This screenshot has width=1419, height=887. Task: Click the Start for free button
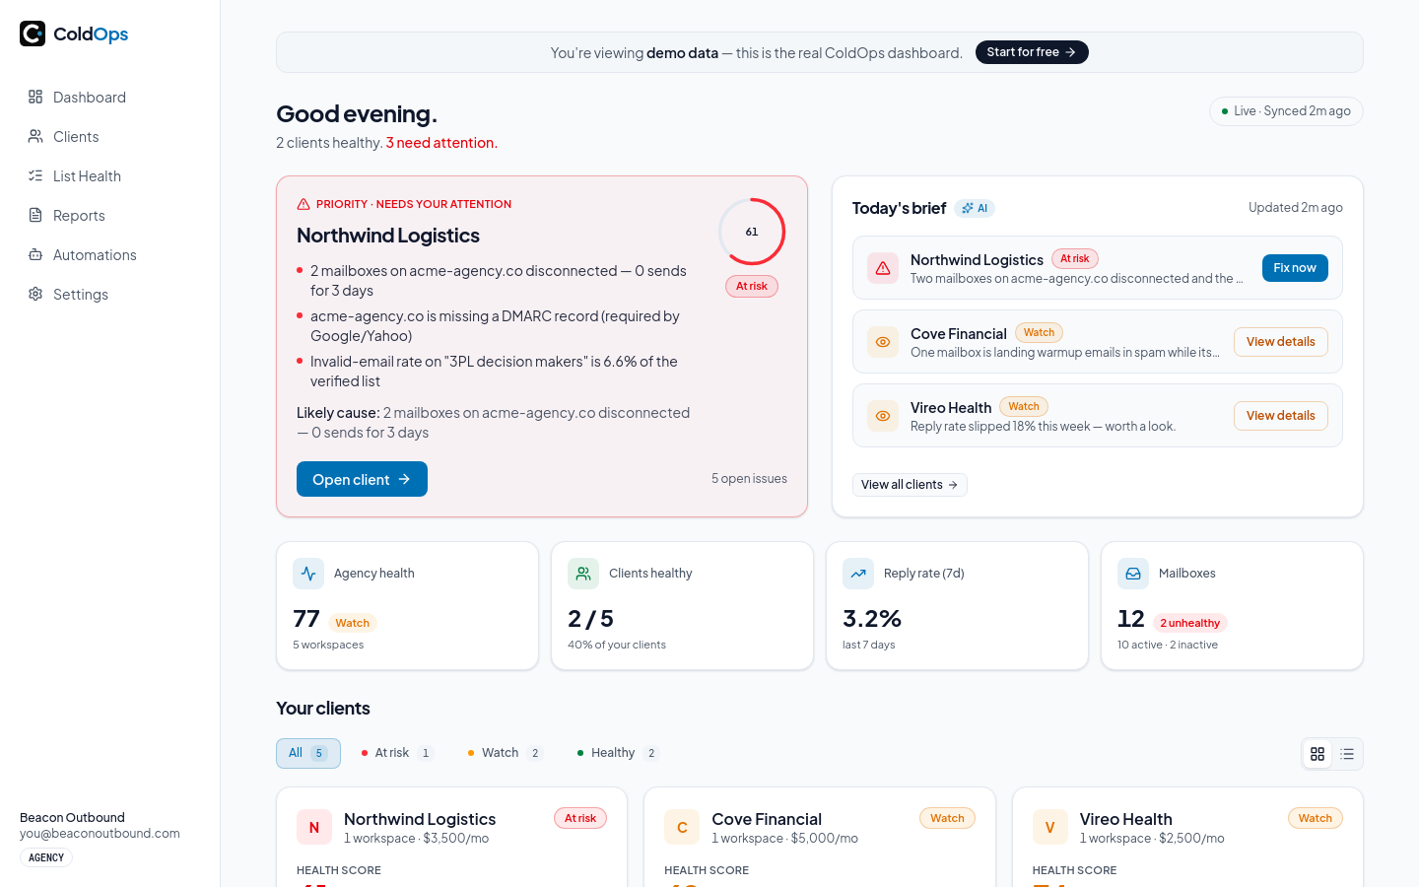[x=1032, y=52]
